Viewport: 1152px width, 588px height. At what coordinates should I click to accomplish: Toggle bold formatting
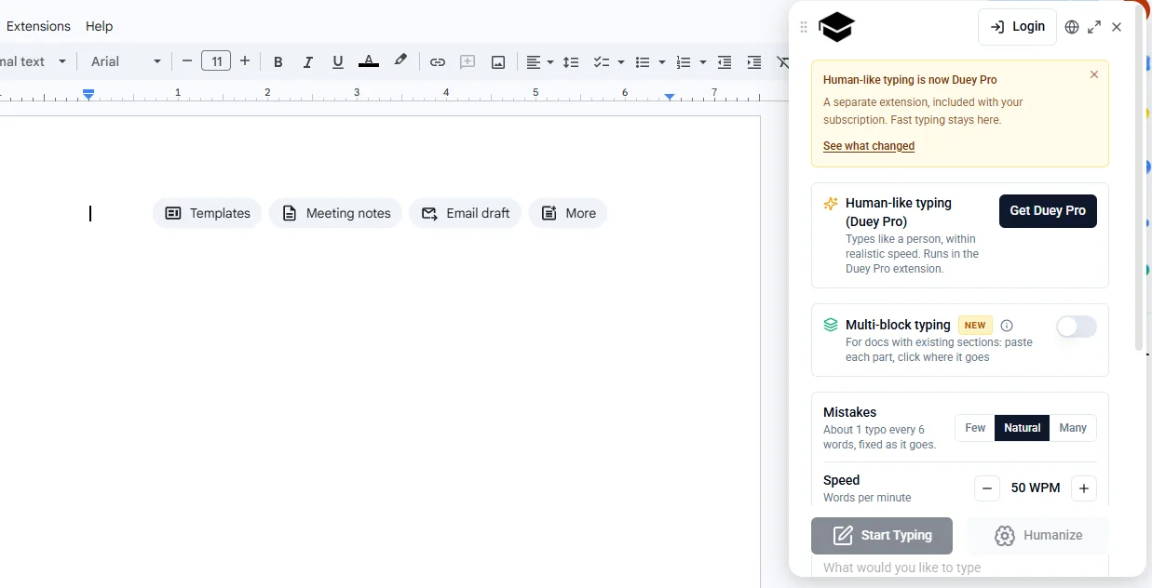278,62
